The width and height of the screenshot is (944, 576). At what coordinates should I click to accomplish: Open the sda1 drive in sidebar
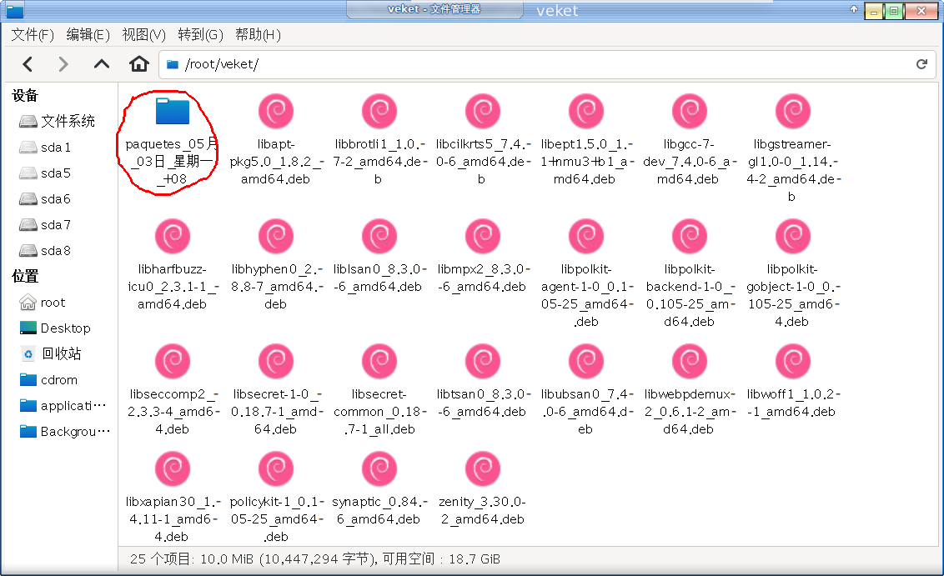tap(45, 147)
